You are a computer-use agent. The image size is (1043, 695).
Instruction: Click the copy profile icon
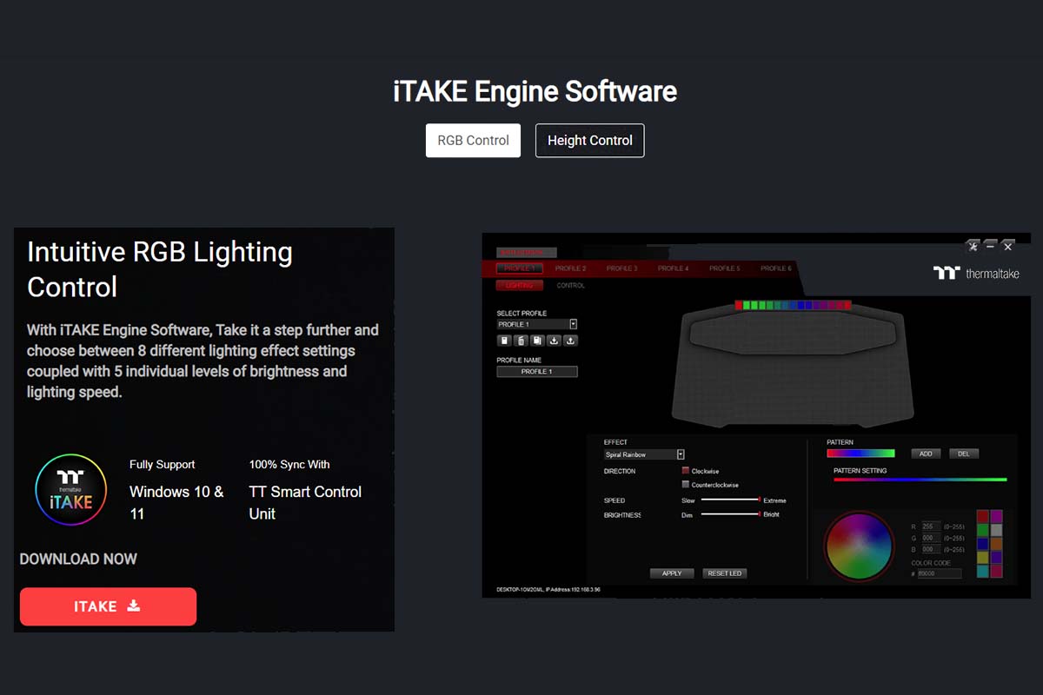pos(537,341)
